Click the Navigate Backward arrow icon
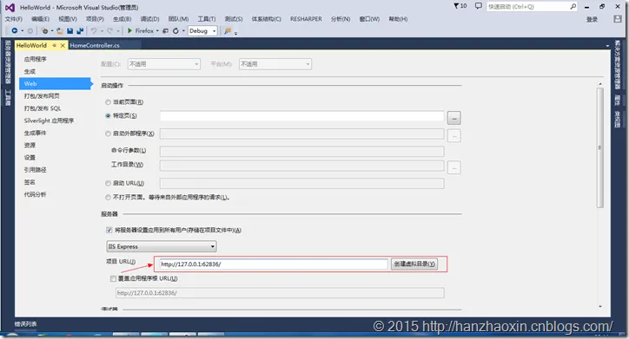This screenshot has height=339, width=629. (x=15, y=31)
